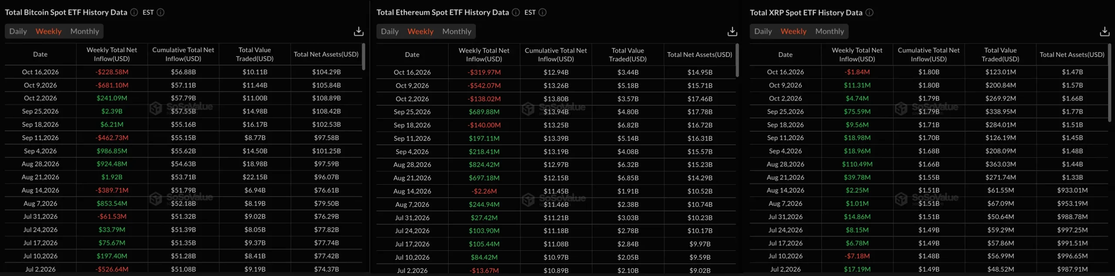Click the EST info icon in Ethereum panel
This screenshot has width=1115, height=276.
[x=542, y=12]
